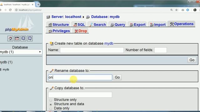This screenshot has height=112, width=200.
Task: Open the SQL query window icon
Action: tap(17, 39)
